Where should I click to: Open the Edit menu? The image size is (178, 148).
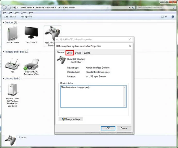pos(10,13)
